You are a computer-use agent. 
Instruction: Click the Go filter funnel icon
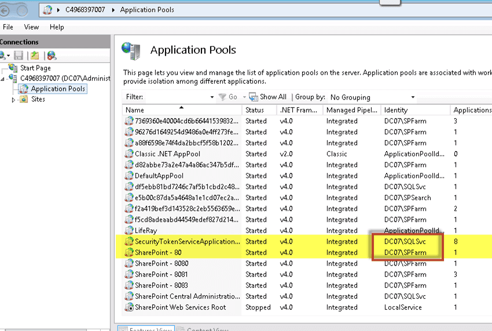[x=222, y=97]
